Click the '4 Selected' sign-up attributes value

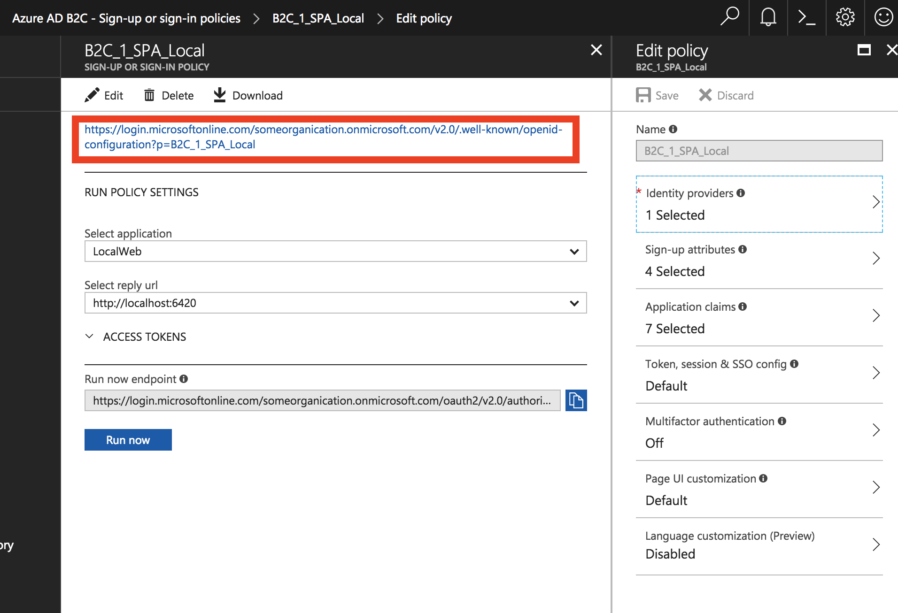tap(675, 271)
